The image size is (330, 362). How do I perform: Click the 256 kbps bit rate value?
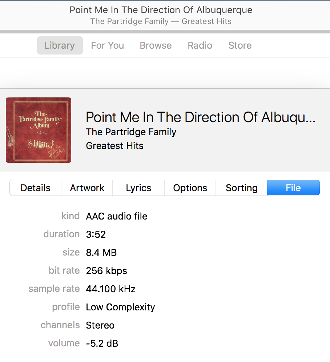pos(106,271)
